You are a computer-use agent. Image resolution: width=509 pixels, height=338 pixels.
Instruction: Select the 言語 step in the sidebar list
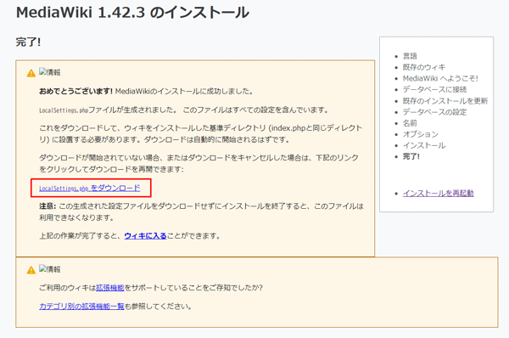pos(410,56)
